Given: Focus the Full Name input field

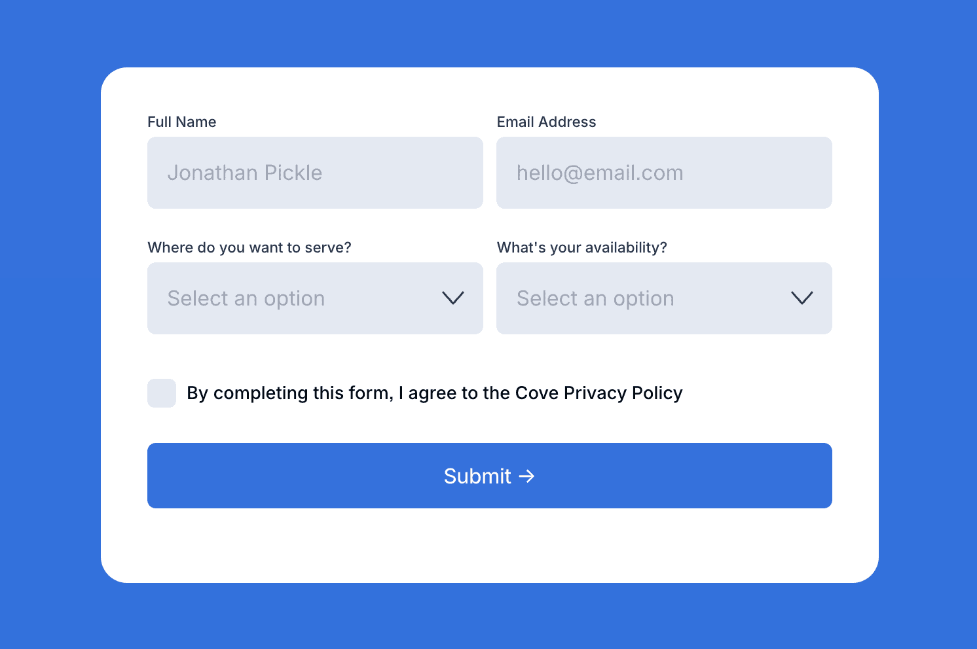Looking at the screenshot, I should (x=315, y=173).
